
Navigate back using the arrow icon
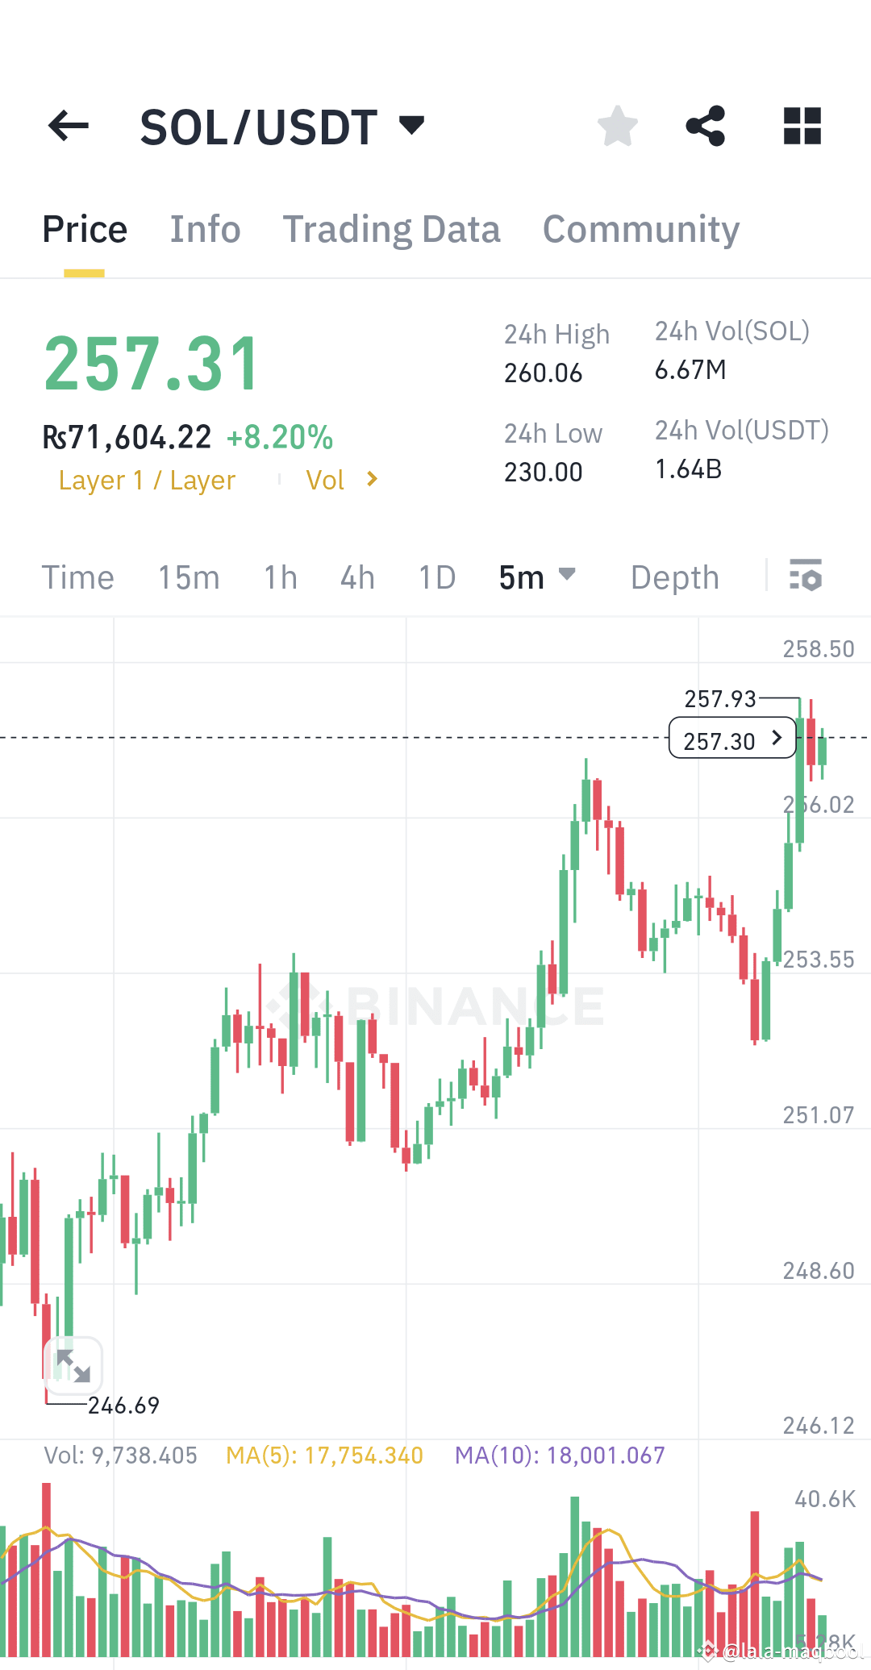(x=69, y=125)
